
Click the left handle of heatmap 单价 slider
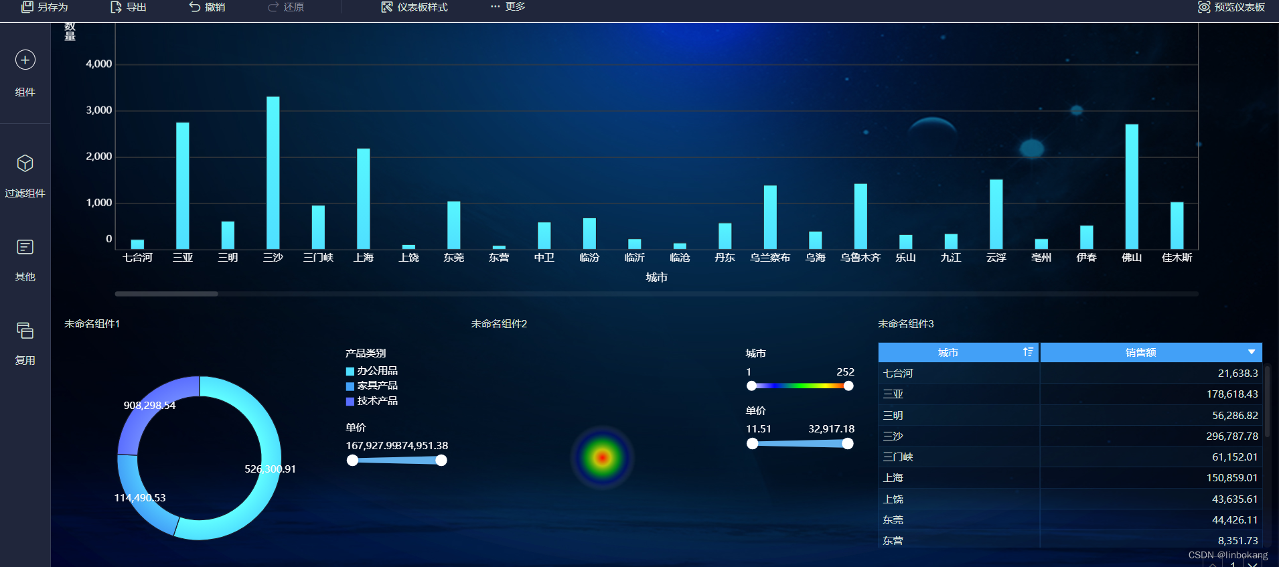(753, 443)
